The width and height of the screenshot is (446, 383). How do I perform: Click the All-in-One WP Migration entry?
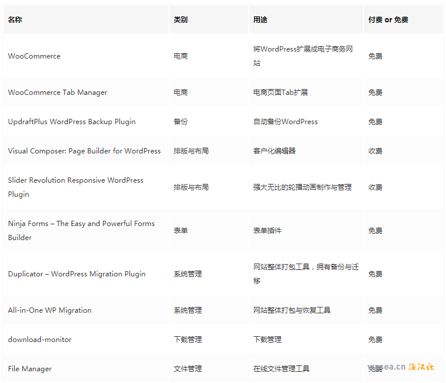tap(50, 310)
